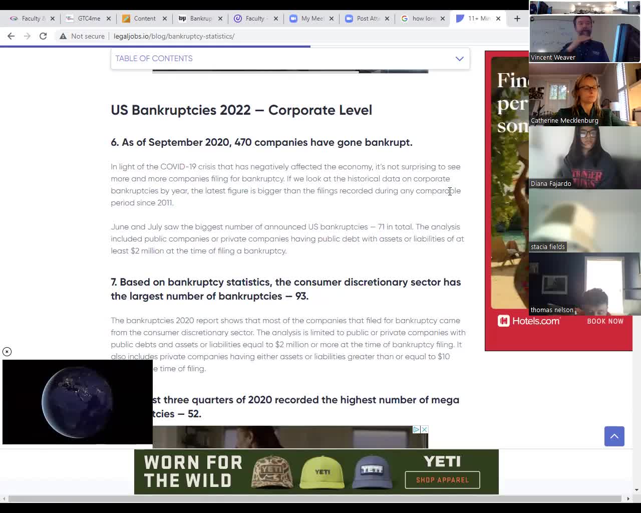This screenshot has width=641, height=513.
Task: Close the active 11+ Min tab
Action: pos(498,19)
